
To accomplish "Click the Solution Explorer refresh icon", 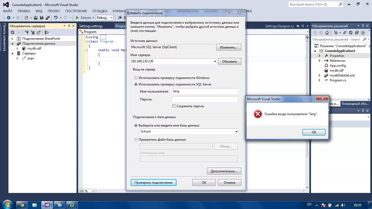I will pyautogui.click(x=350, y=32).
